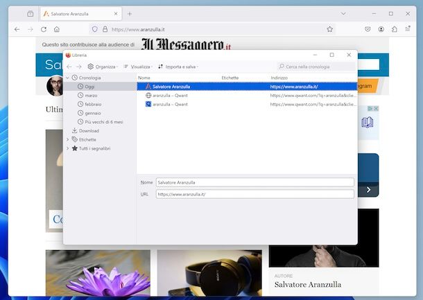Open Firefox View icon in tab bar
The height and width of the screenshot is (300, 423).
(x=31, y=13)
